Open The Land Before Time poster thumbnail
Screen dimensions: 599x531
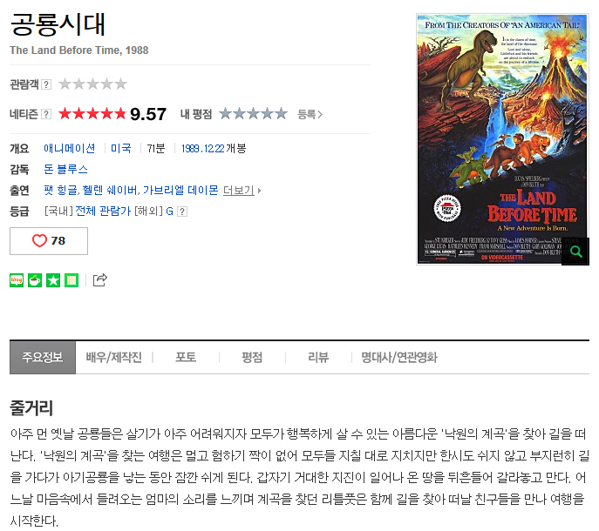pyautogui.click(x=502, y=139)
